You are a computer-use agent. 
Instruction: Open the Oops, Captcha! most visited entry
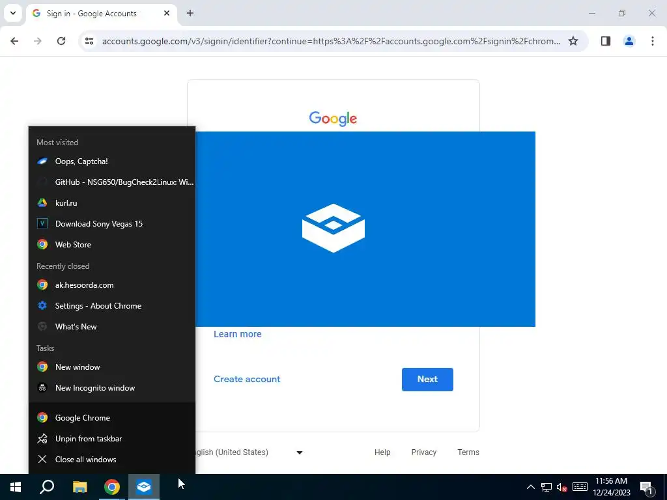click(112, 161)
